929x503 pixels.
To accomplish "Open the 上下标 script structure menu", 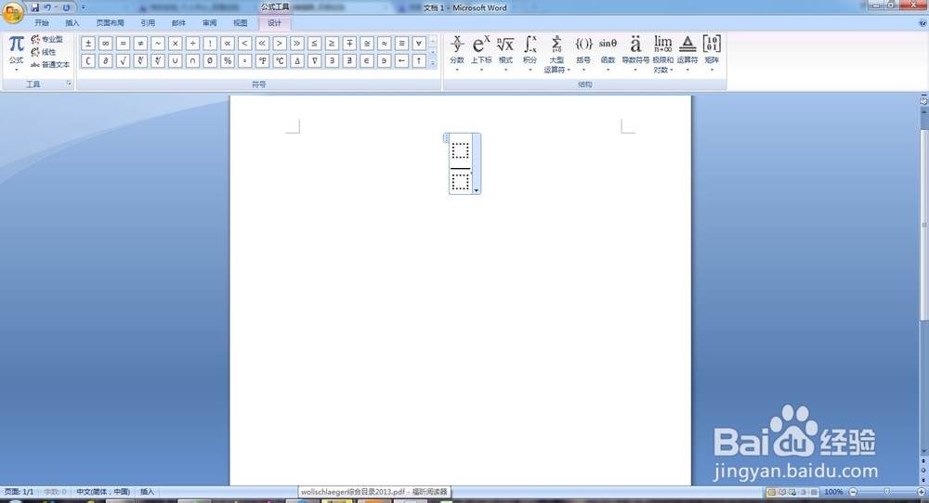I will point(481,53).
